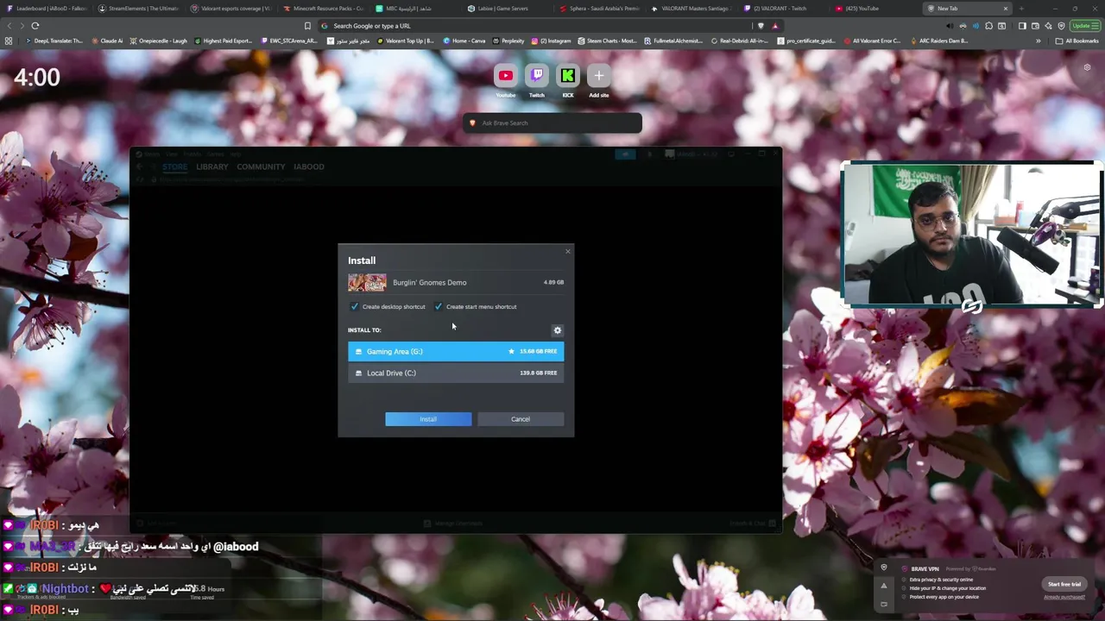The width and height of the screenshot is (1105, 621).
Task: Open the Claude AI bookmark
Action: (x=107, y=41)
